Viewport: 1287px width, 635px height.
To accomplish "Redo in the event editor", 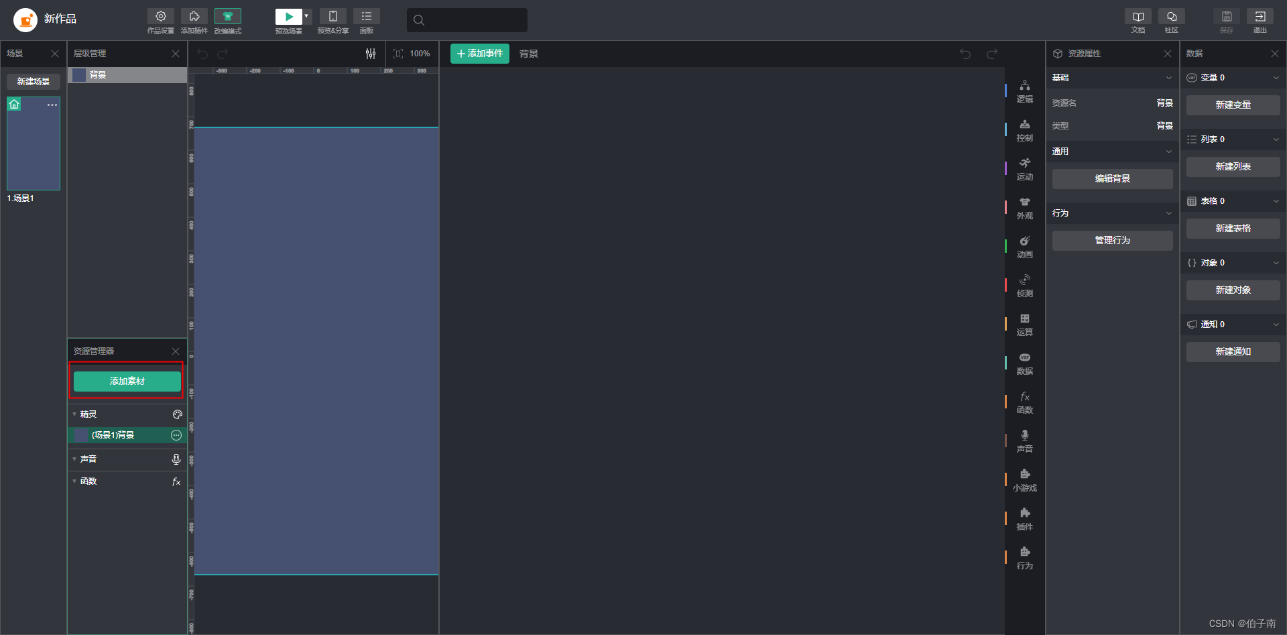I will 992,54.
